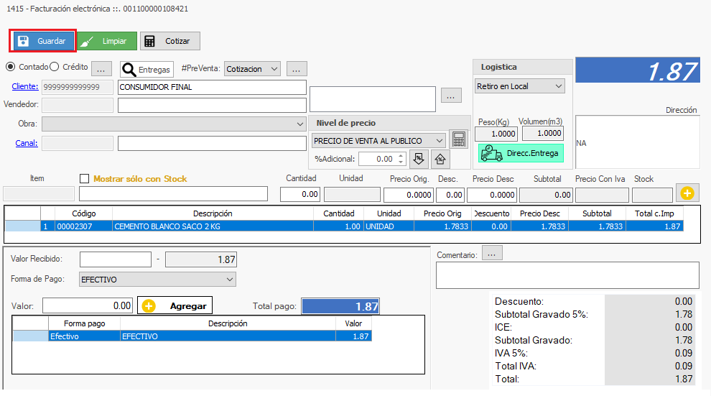
Task: Select the Contado radio button
Action: pos(11,67)
